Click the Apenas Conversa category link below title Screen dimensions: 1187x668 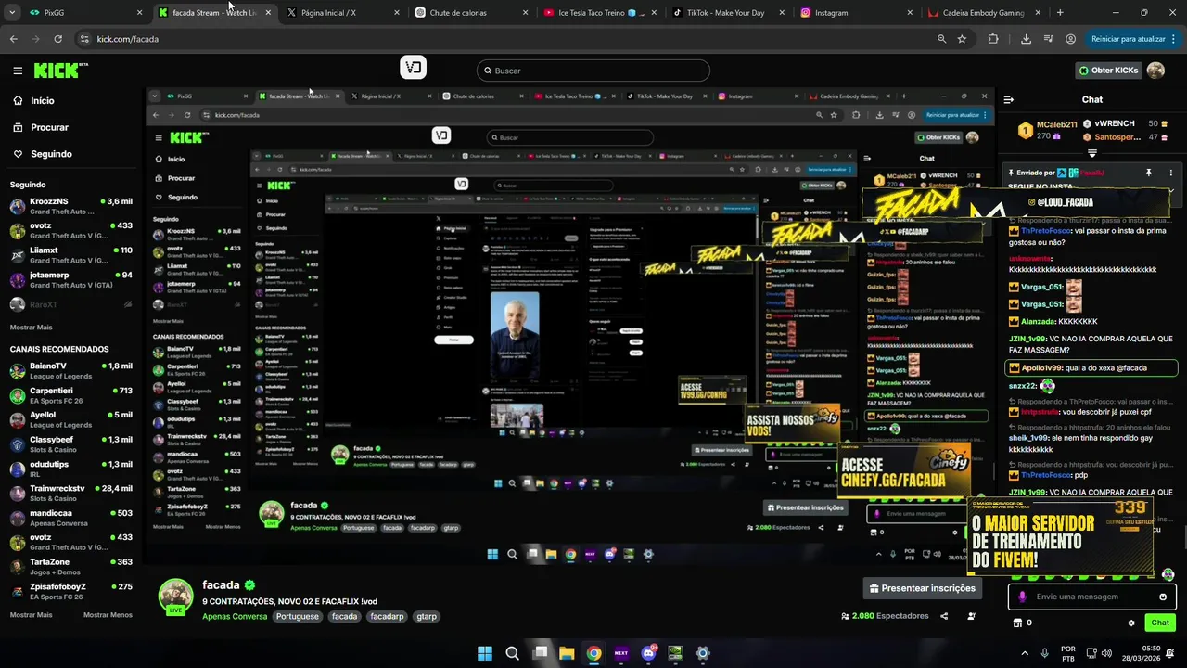coord(235,616)
